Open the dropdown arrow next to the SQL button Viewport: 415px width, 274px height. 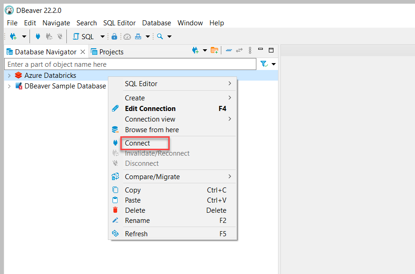point(102,36)
